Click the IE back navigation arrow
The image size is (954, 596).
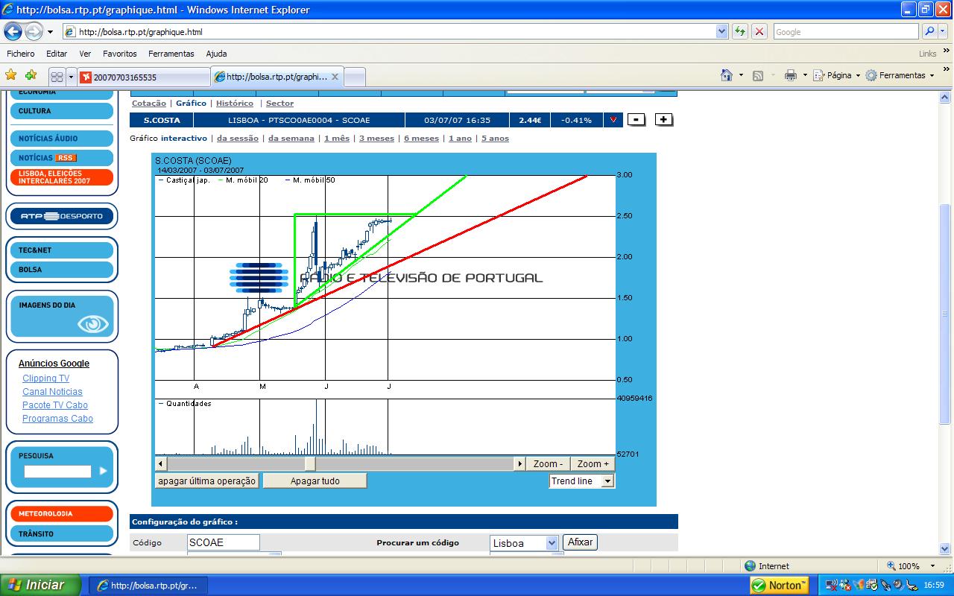(x=13, y=32)
